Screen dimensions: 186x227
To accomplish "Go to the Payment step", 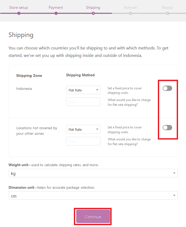I will pyautogui.click(x=56, y=7).
